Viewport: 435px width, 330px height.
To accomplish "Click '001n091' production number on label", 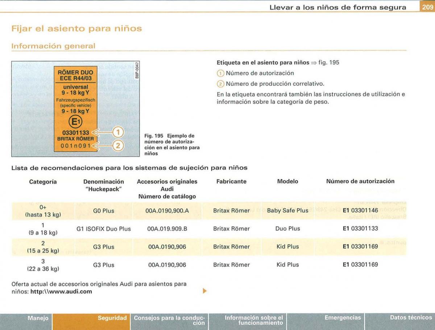I will 75,145.
